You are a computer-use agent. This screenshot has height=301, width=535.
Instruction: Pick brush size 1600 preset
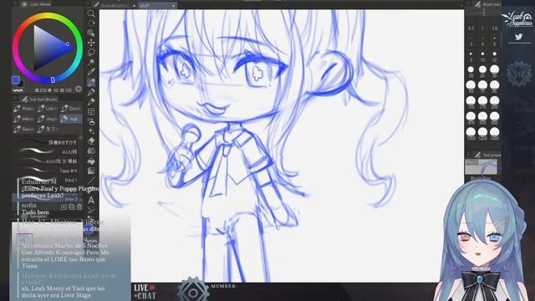tap(494, 134)
